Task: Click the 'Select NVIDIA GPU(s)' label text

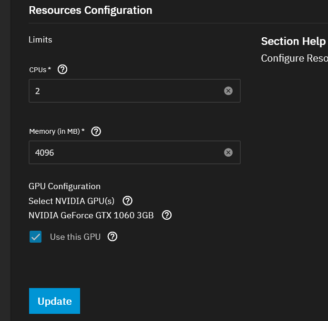Action: tap(72, 201)
